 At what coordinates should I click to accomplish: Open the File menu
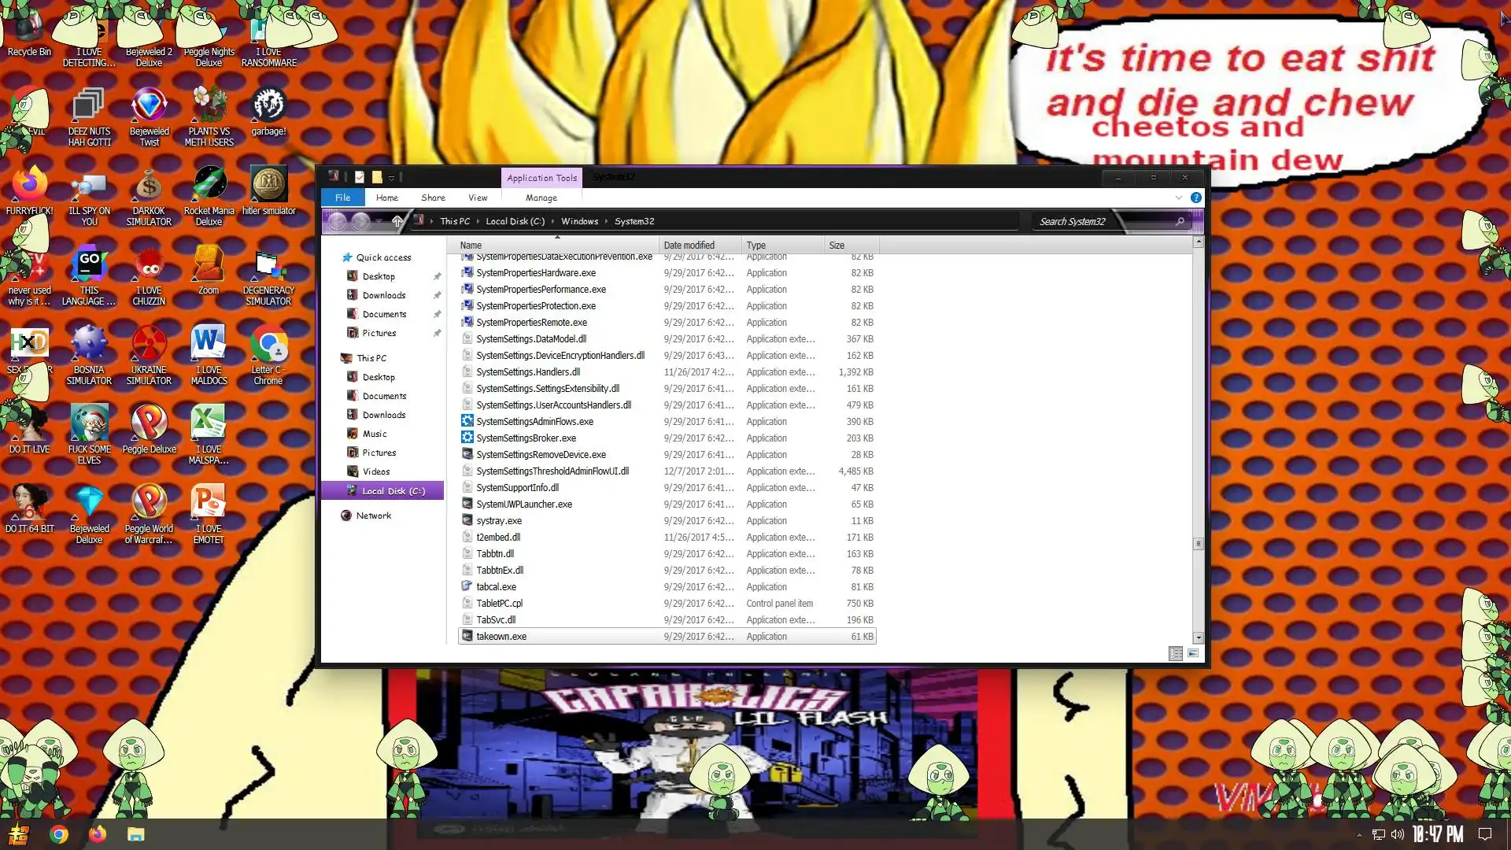(x=342, y=198)
